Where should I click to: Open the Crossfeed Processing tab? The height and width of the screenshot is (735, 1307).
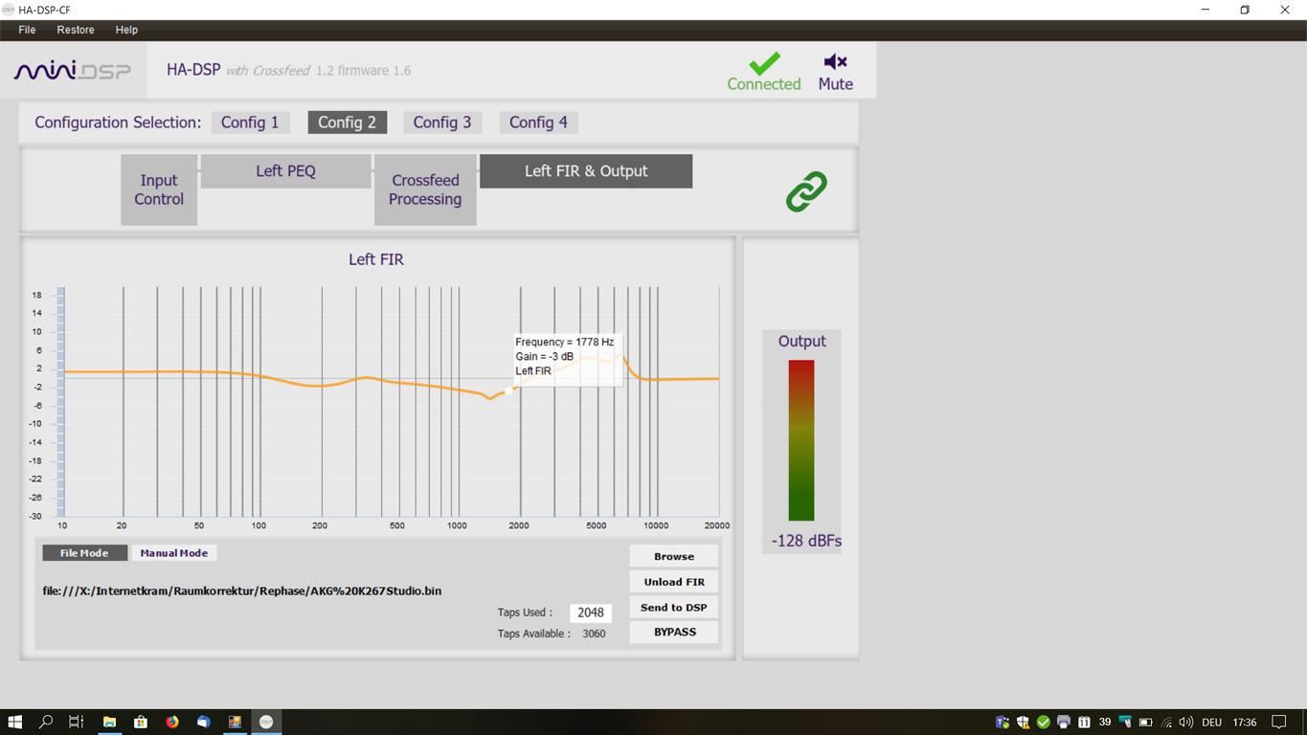[x=425, y=189]
